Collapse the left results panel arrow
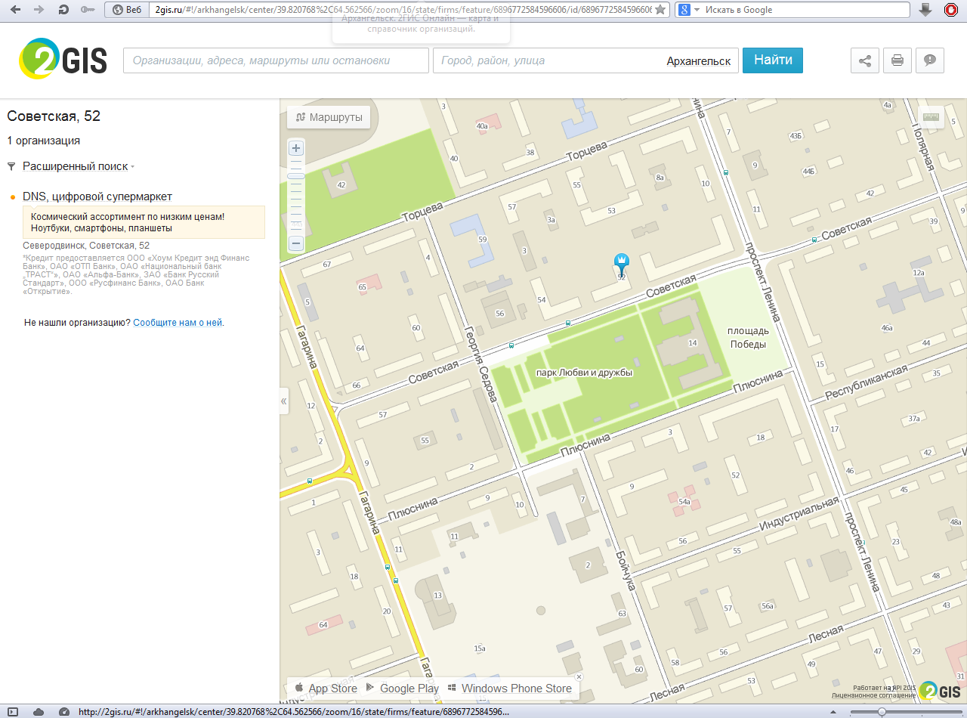Viewport: 967px width, 718px height. coord(284,401)
